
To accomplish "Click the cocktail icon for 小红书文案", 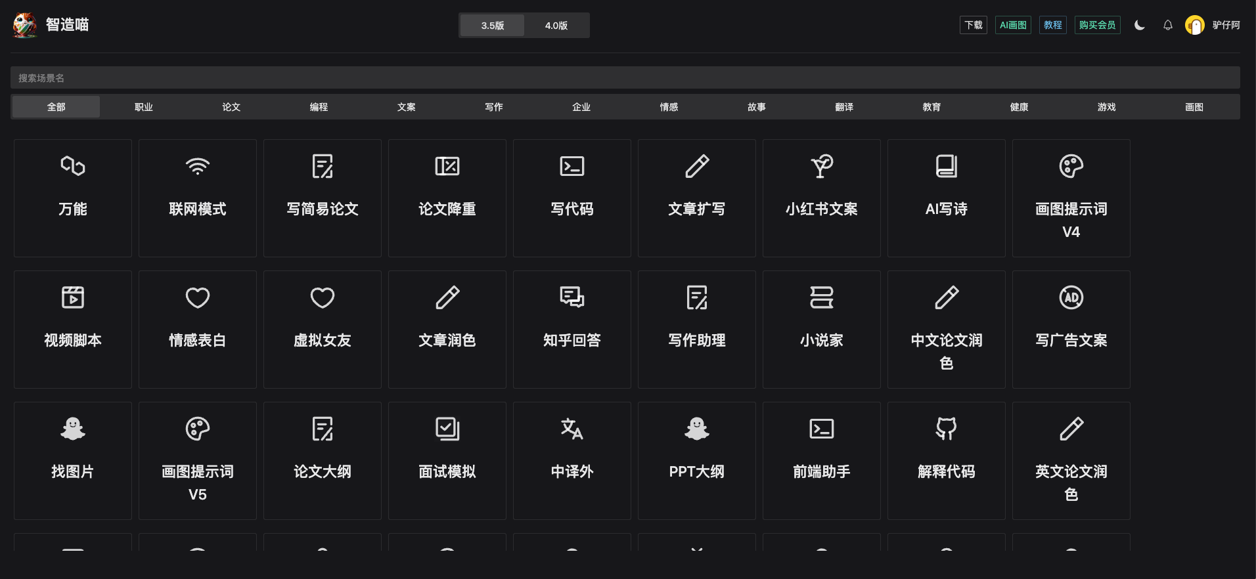I will coord(821,167).
